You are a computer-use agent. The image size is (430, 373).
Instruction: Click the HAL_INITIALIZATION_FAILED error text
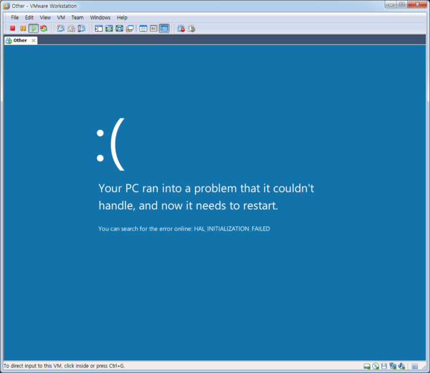coord(232,229)
